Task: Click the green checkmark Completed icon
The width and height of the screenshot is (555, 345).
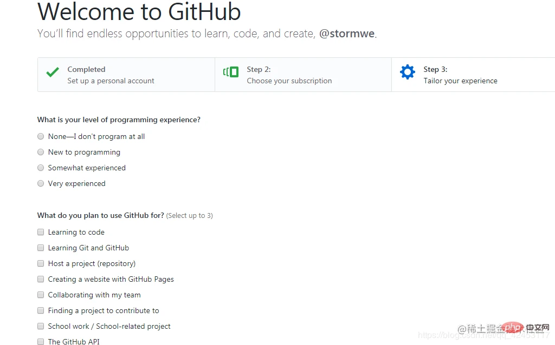Action: (53, 72)
